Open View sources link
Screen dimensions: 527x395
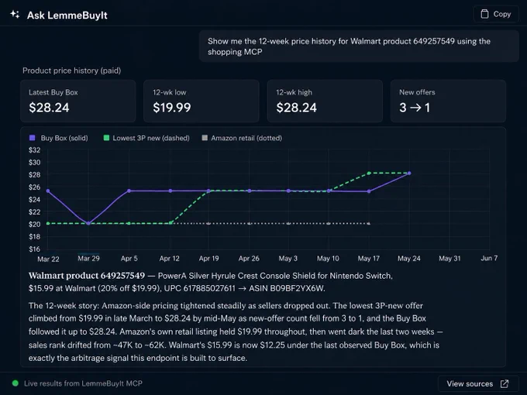pos(477,383)
